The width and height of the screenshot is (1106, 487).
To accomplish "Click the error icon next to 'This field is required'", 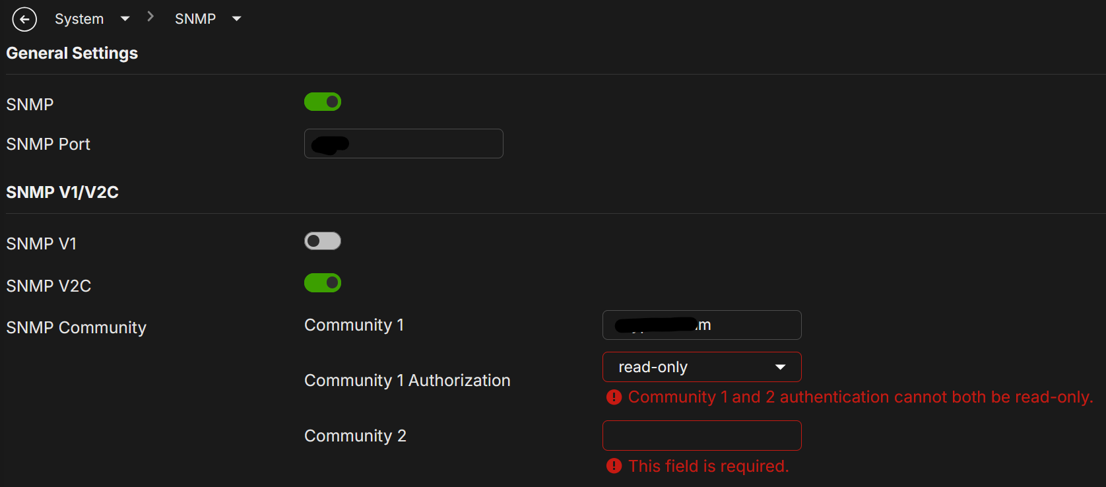I will (x=614, y=466).
